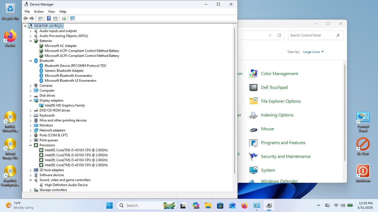Click the Task View taskbar icon
Screen dimensions: 378x212
coord(183,205)
